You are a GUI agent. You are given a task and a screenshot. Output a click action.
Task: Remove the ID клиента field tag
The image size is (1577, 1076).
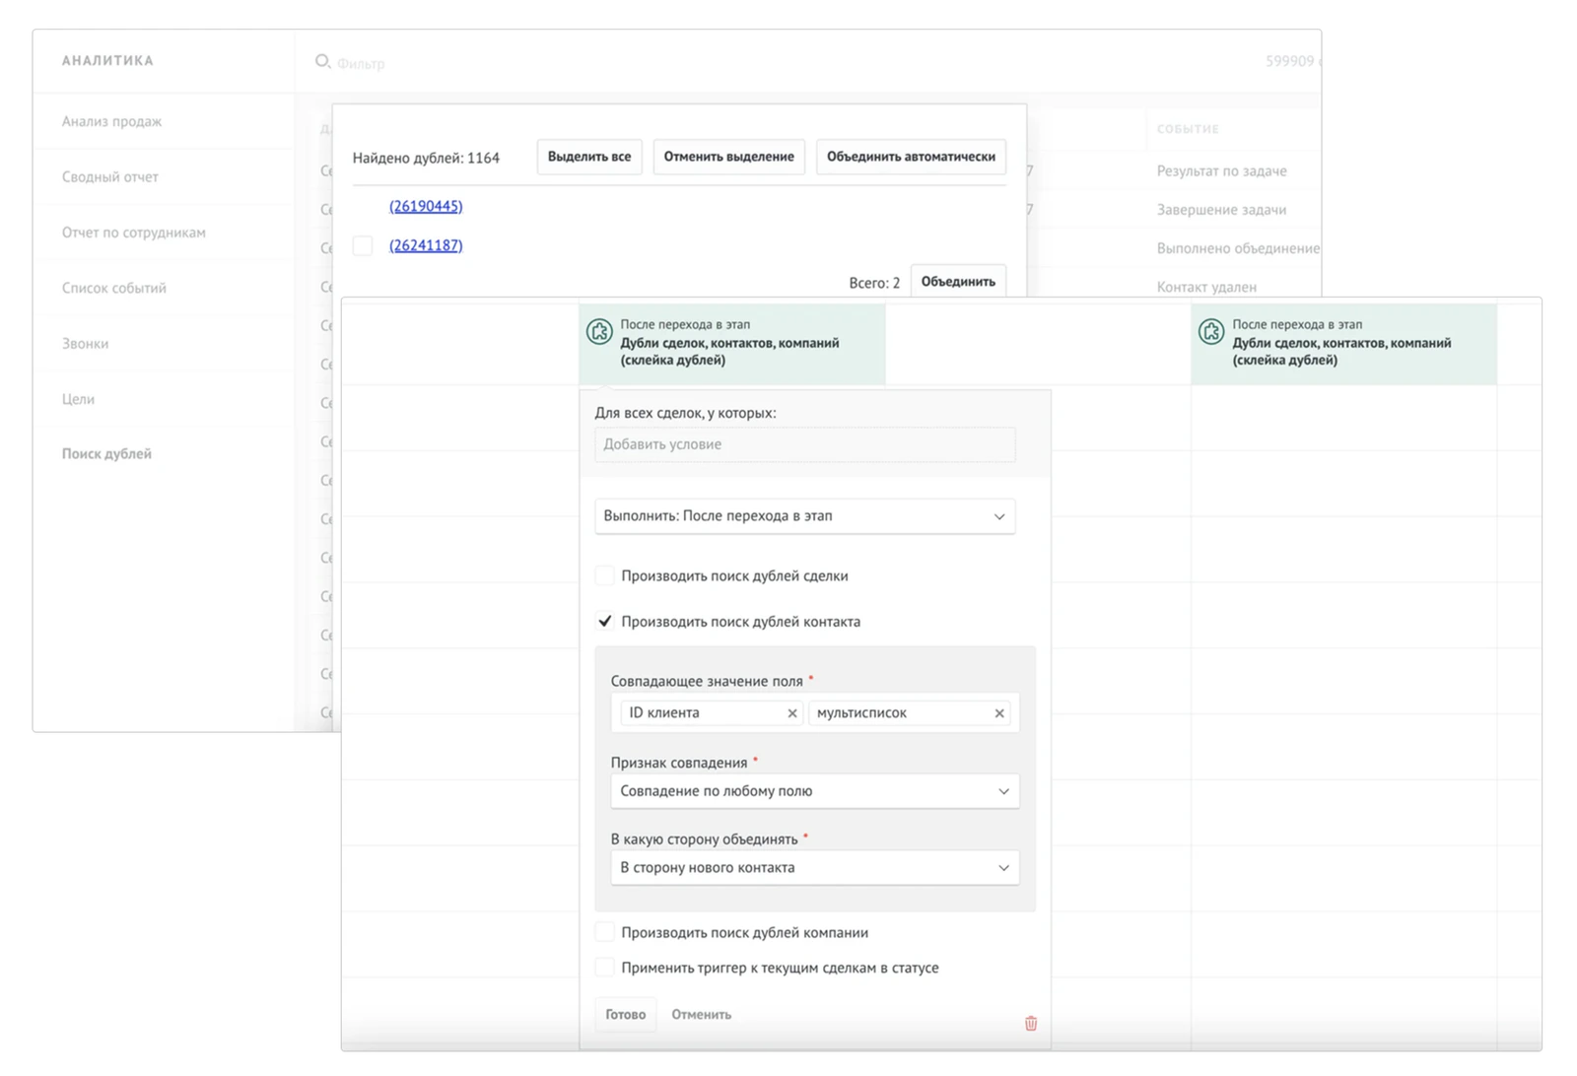[x=791, y=713]
